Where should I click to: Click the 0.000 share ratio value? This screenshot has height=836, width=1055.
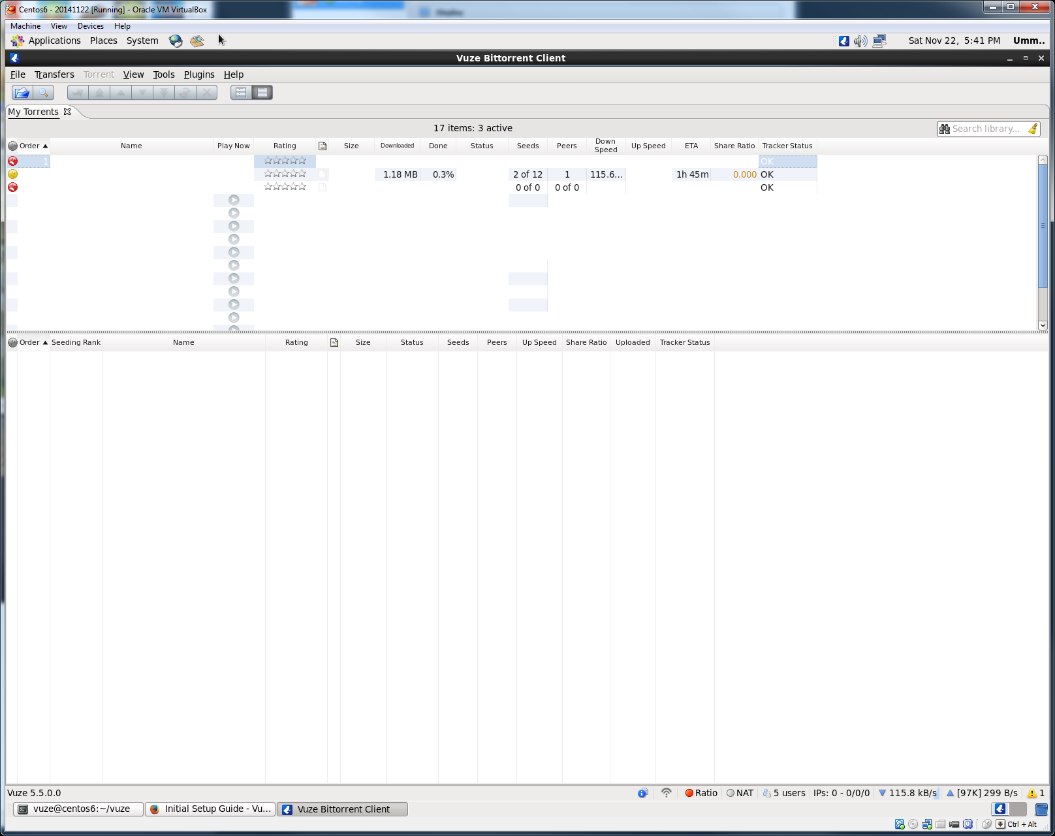(744, 174)
